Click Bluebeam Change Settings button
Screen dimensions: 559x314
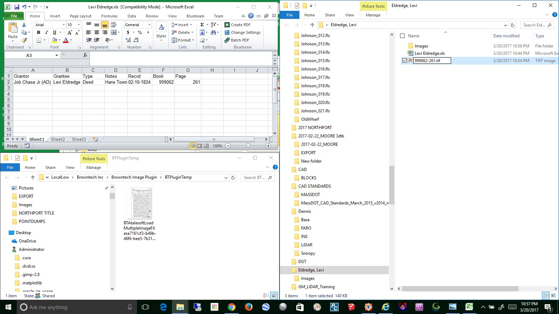(243, 32)
